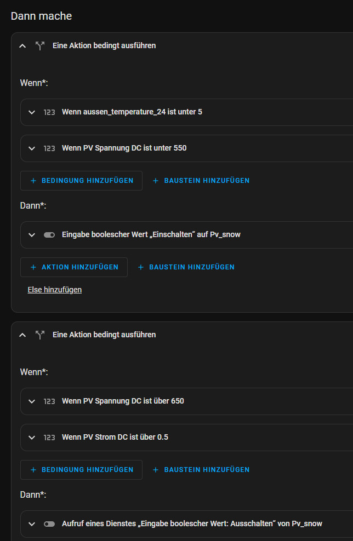The height and width of the screenshot is (541, 353).
Task: Click the branch icon of the first conditional action
Action: click(x=39, y=46)
